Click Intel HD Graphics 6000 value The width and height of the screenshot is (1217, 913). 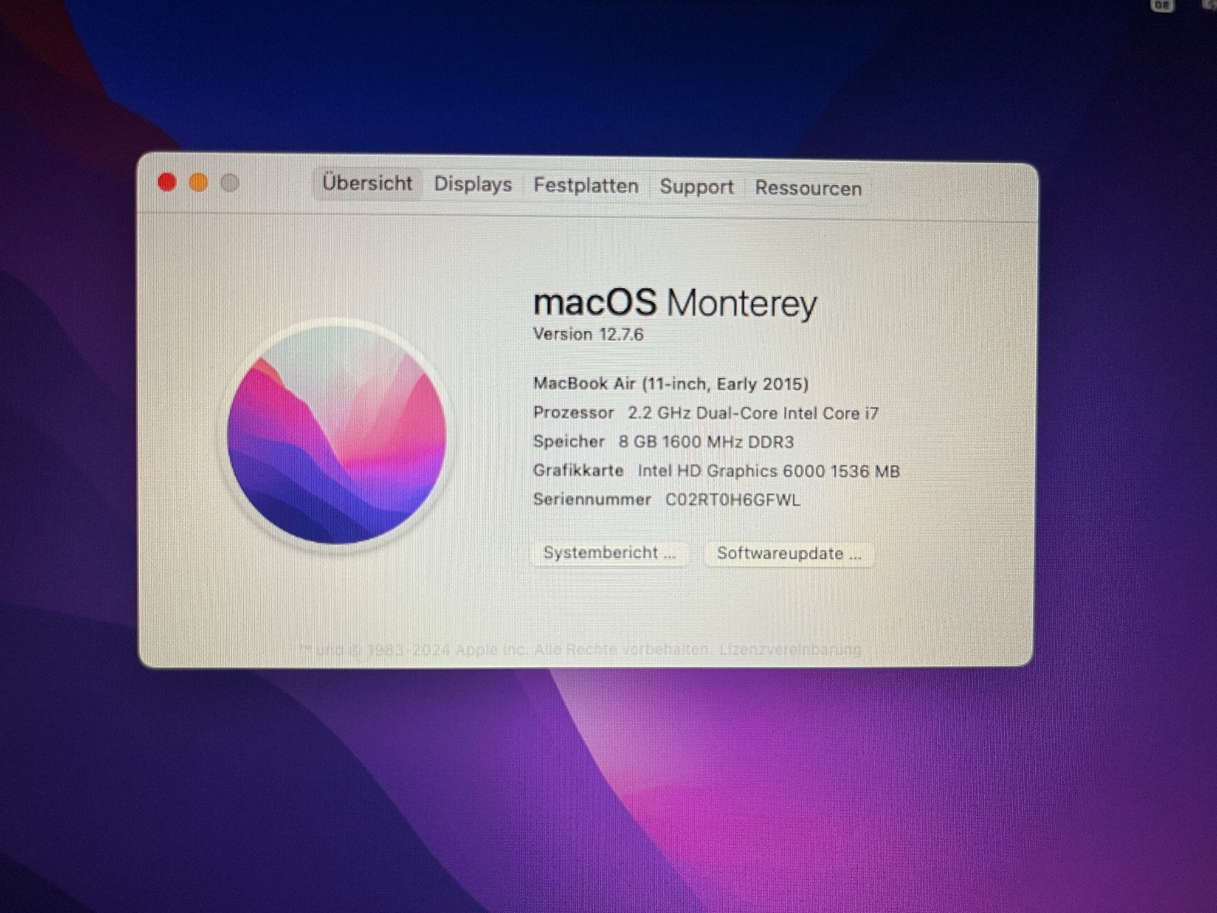click(x=769, y=471)
